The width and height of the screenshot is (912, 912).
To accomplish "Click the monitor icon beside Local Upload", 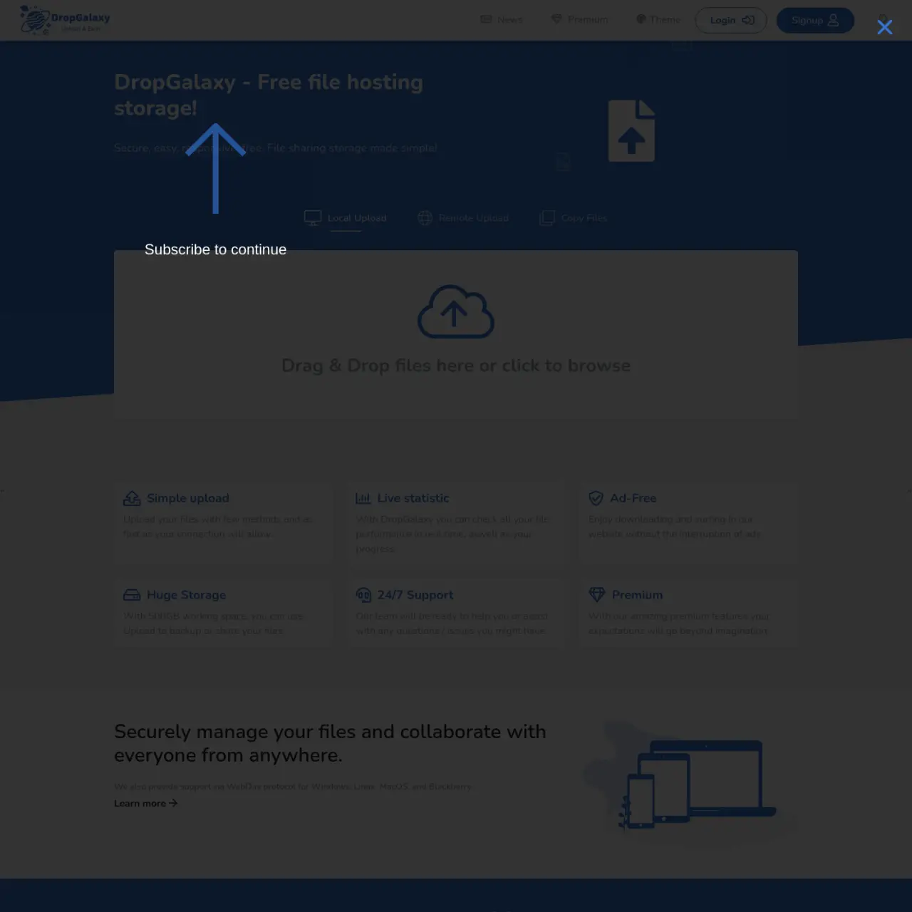I will pos(313,218).
